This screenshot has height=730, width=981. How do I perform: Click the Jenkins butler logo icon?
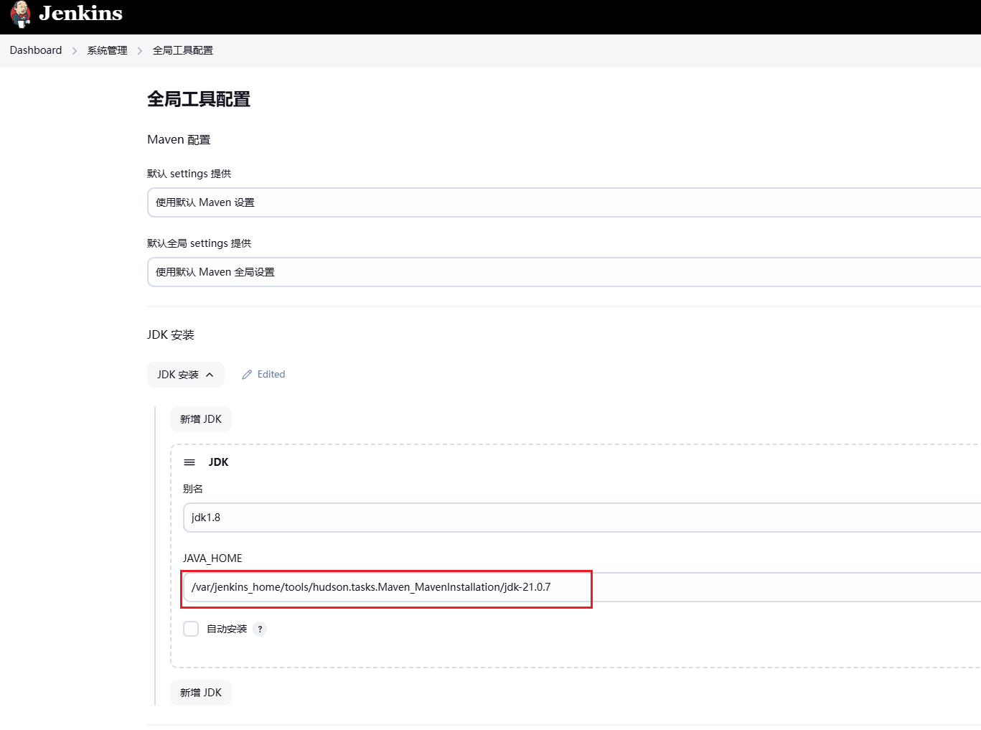coord(21,14)
